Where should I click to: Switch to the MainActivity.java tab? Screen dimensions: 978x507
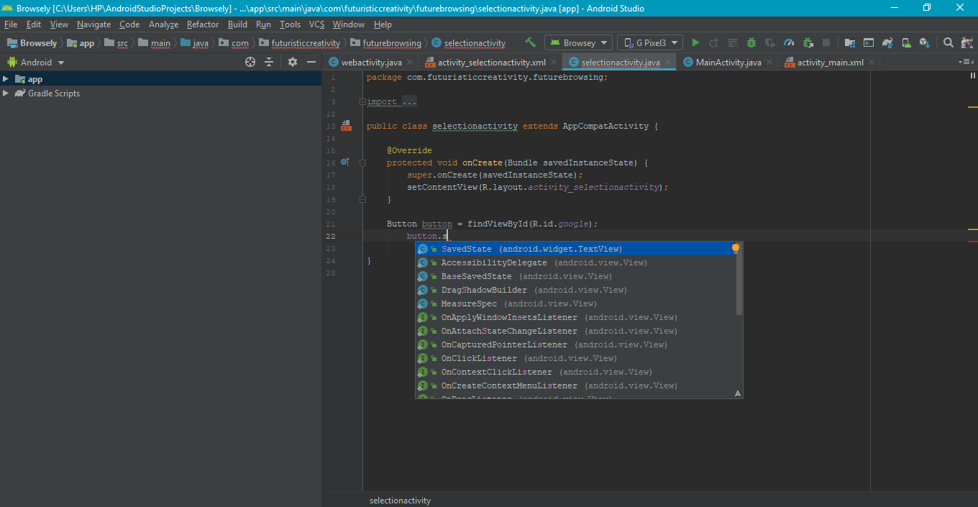(728, 63)
